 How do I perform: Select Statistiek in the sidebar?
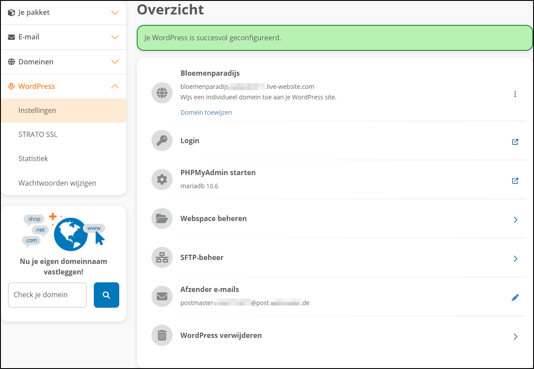click(x=33, y=158)
